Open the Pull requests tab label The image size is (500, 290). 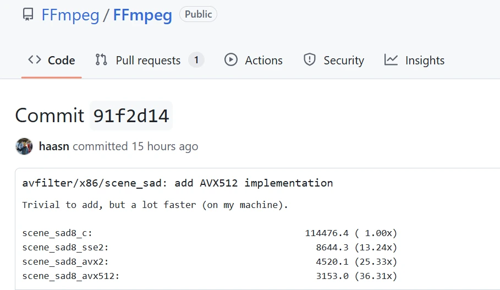pos(148,61)
